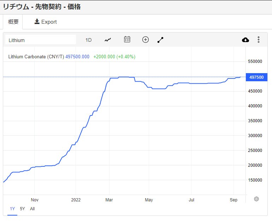Select the All time range
This screenshot has height=224, width=272.
point(32,209)
